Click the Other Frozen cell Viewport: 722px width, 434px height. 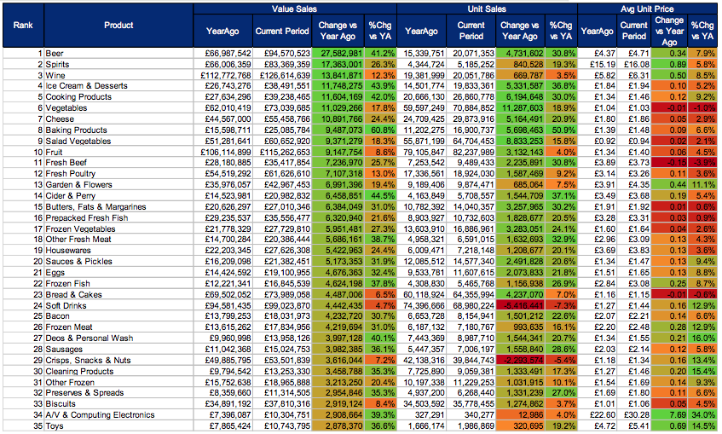pos(118,382)
